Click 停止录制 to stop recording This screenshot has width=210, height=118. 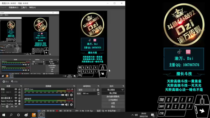(x=113, y=93)
